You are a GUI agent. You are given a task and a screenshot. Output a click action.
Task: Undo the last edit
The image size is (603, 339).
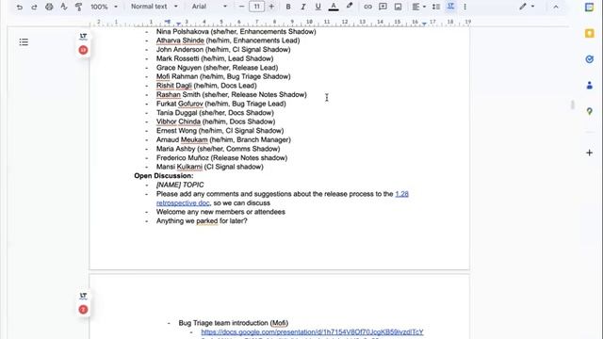tap(20, 7)
